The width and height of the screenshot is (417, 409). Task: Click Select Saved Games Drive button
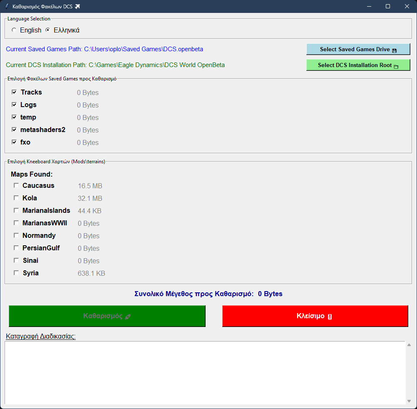pyautogui.click(x=358, y=50)
